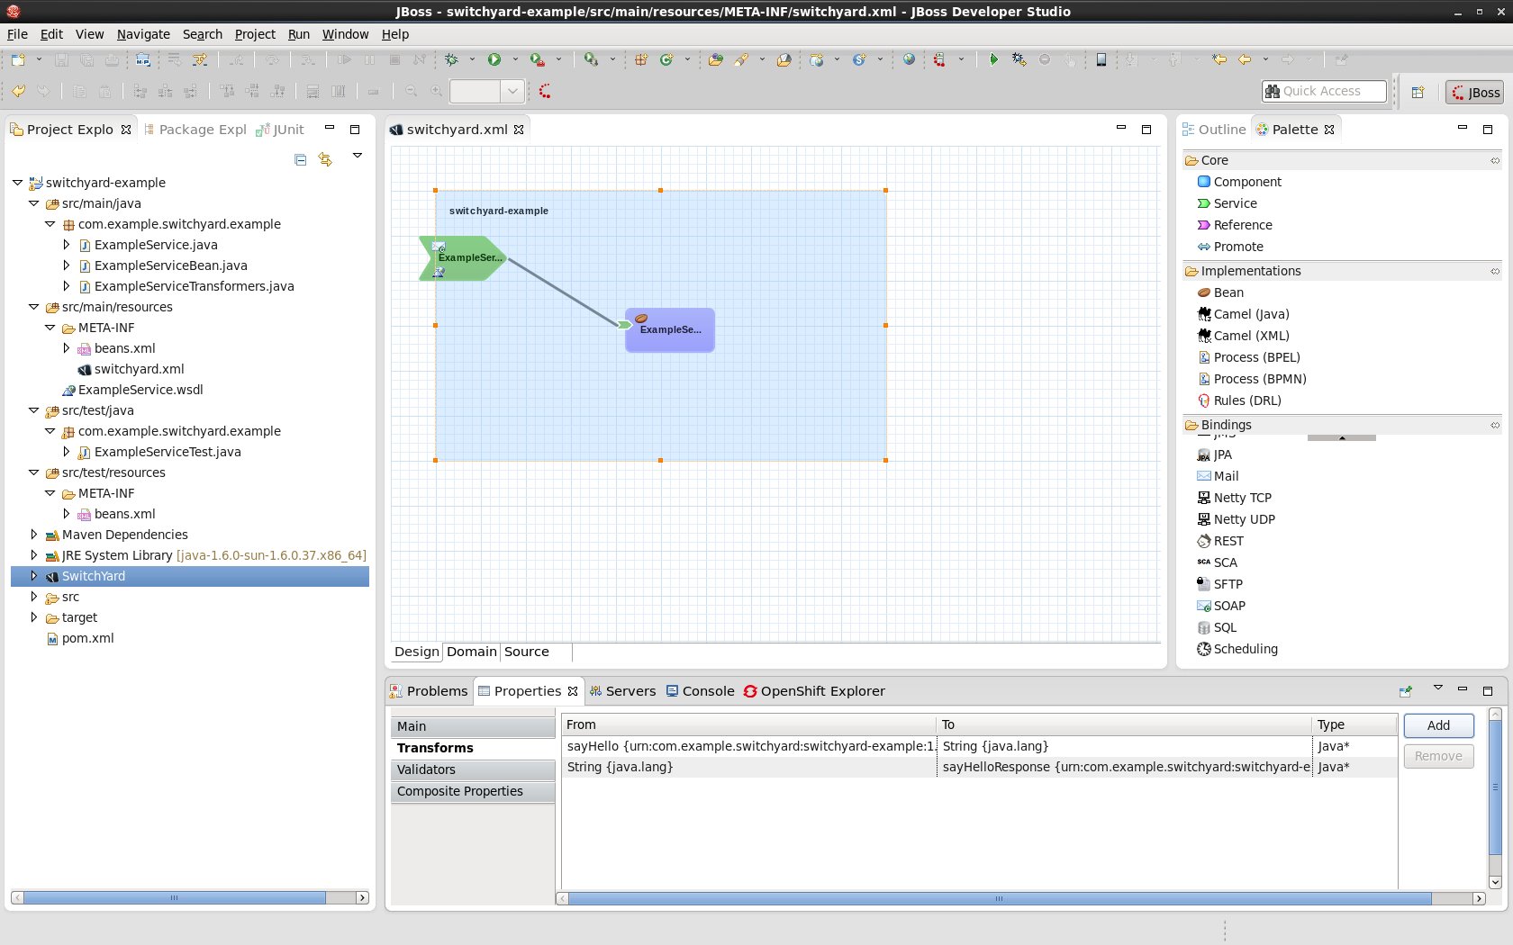
Task: Select Process (BPMN) in Palette
Action: (1252, 379)
